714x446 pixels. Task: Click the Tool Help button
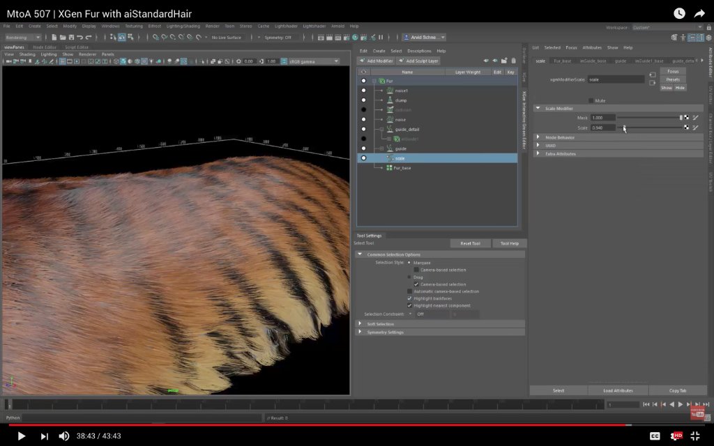(x=509, y=243)
